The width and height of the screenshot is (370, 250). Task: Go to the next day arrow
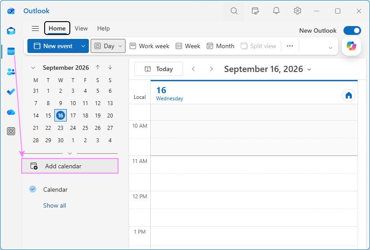pyautogui.click(x=211, y=69)
